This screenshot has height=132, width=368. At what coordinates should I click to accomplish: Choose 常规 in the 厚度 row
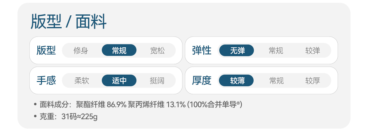pyautogui.click(x=276, y=81)
